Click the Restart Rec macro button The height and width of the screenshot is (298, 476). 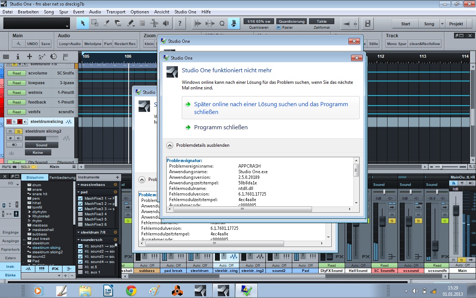125,44
